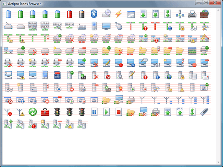
Task: Pick the red toolbox icon
Action: point(45,112)
